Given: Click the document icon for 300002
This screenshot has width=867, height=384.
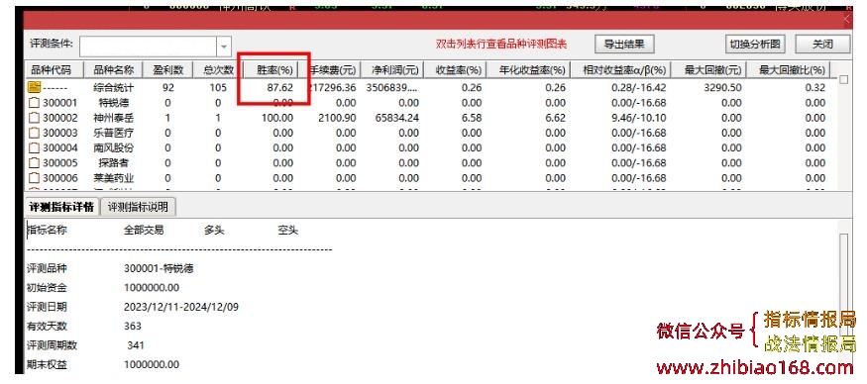Looking at the screenshot, I should [35, 118].
